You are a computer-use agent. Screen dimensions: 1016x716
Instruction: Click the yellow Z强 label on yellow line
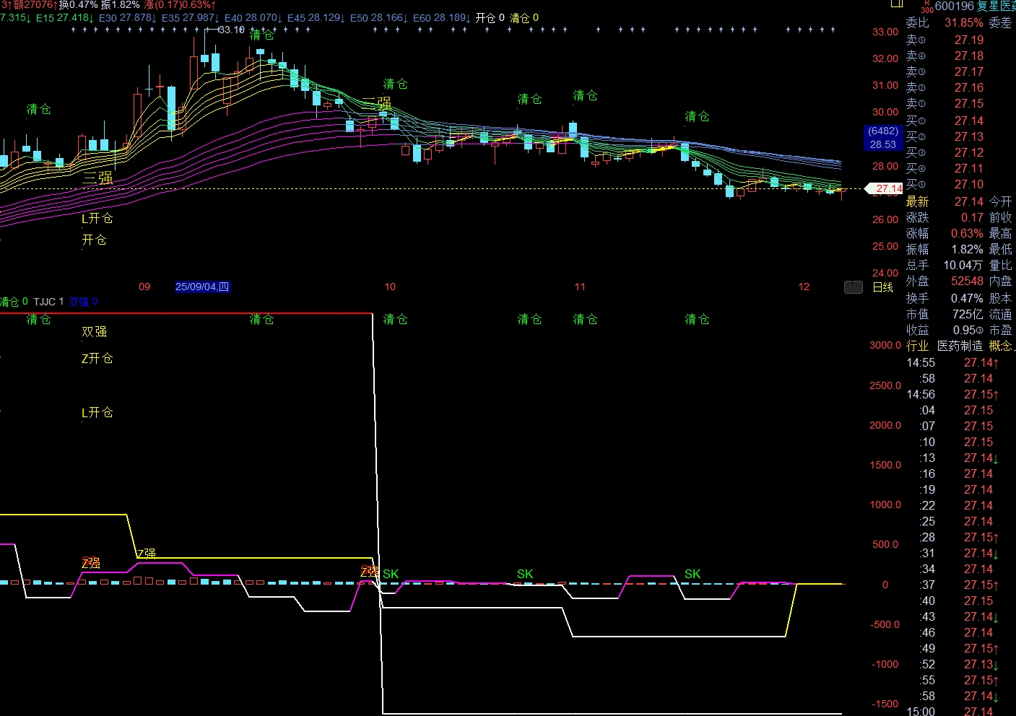[x=147, y=554]
